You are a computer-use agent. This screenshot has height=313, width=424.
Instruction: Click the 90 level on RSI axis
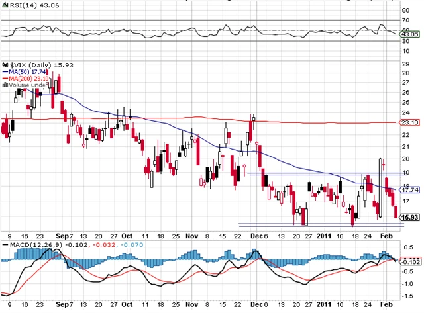point(406,11)
